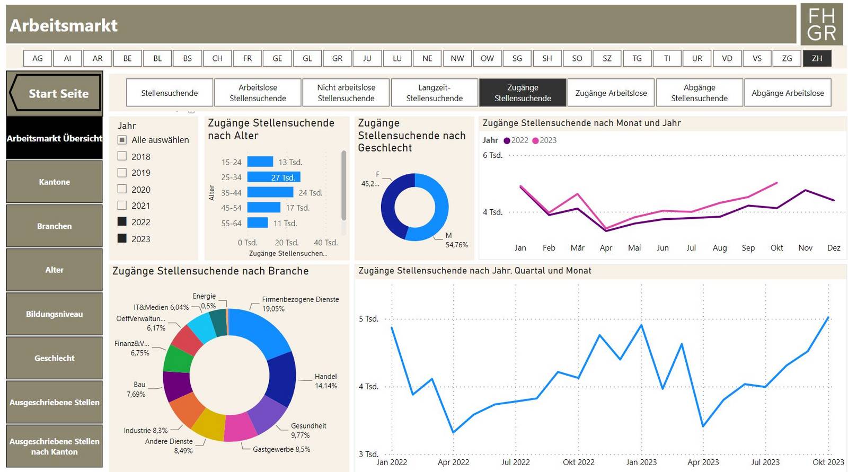Select the Handel segment in Branche donut
The width and height of the screenshot is (848, 472).
pos(282,380)
